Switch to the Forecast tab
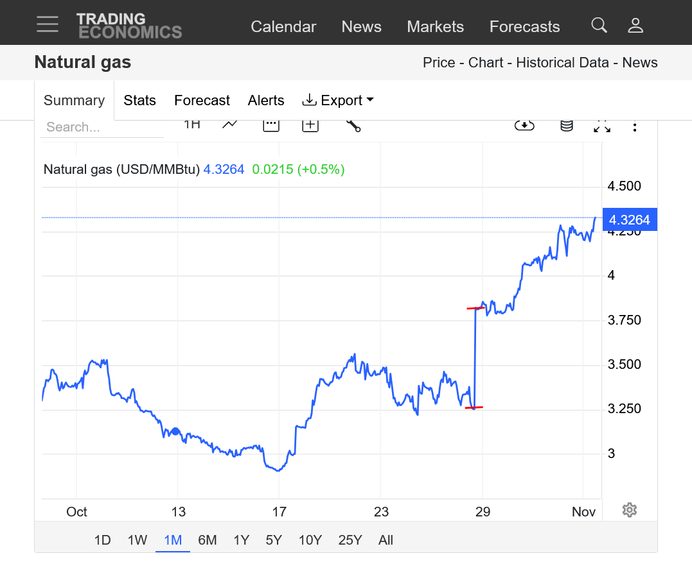Image resolution: width=692 pixels, height=578 pixels. point(202,101)
